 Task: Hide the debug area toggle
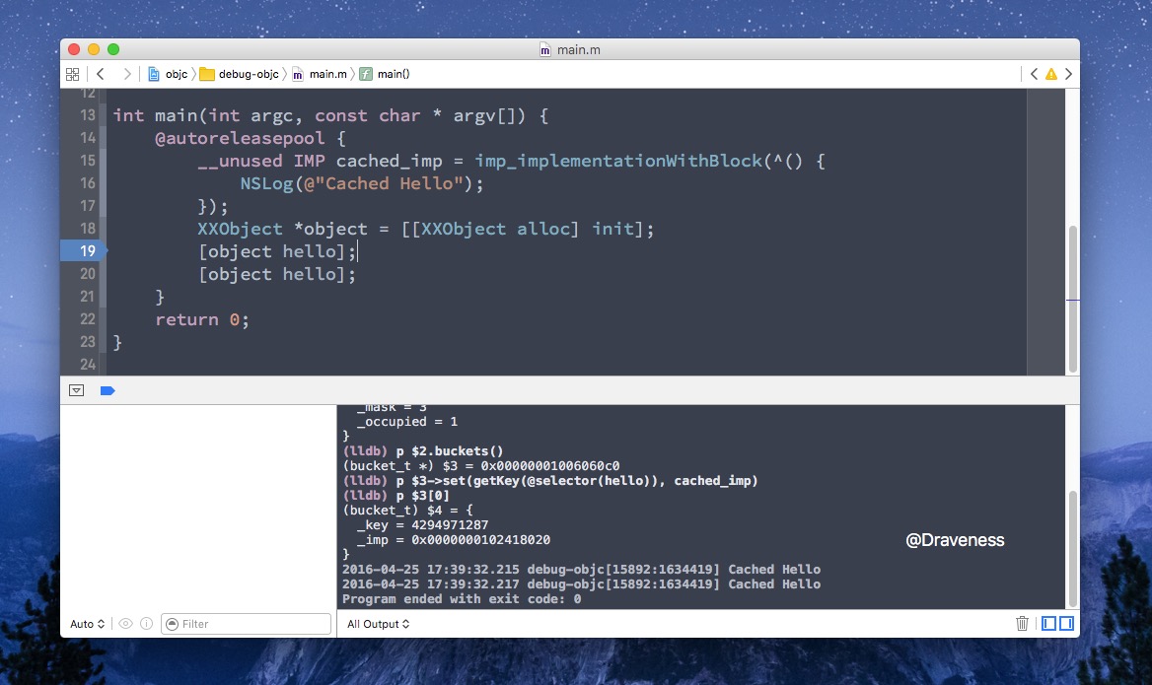[x=76, y=390]
